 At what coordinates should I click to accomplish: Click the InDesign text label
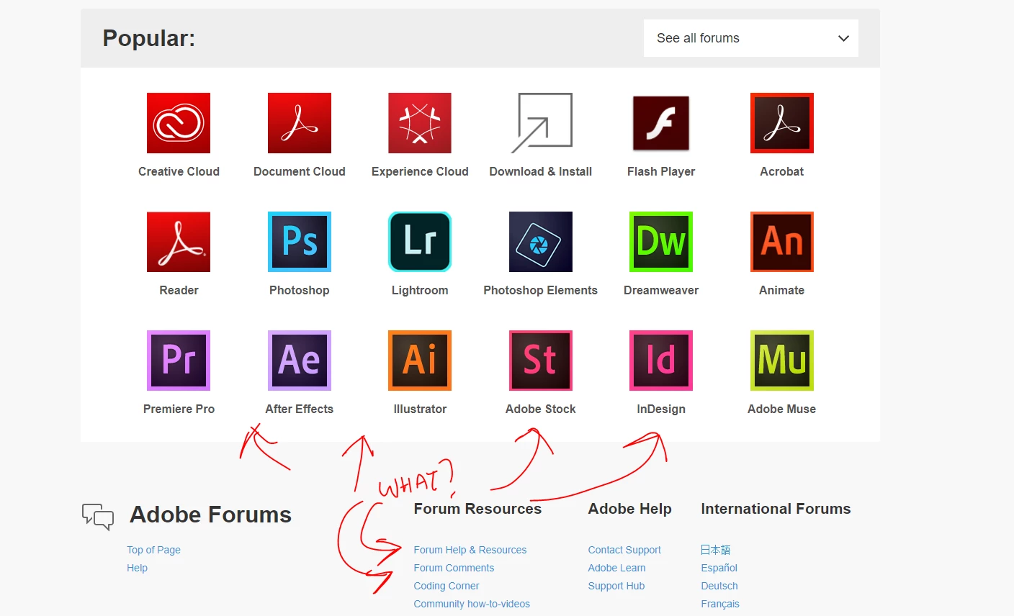(661, 409)
